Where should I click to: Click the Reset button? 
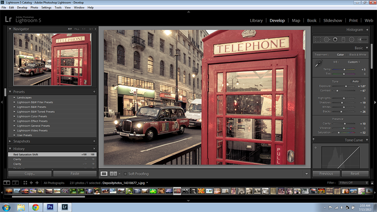click(355, 174)
